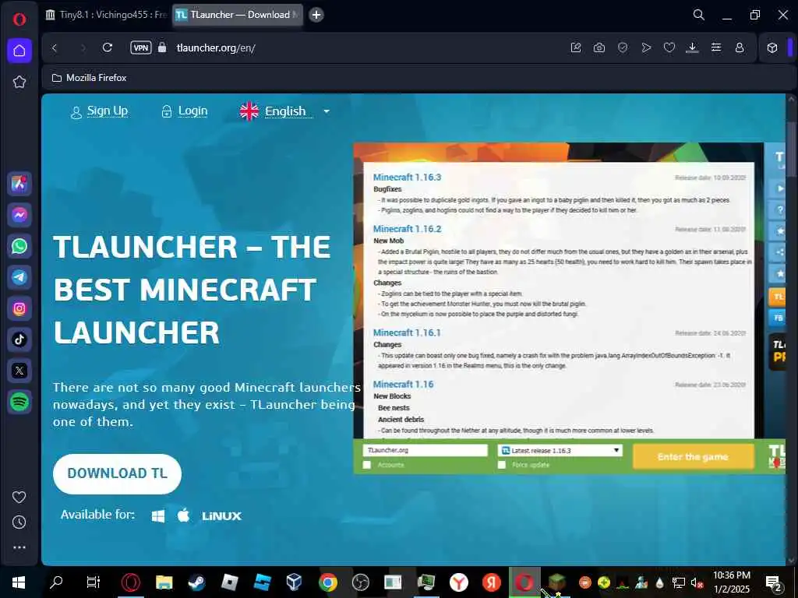The image size is (798, 598).
Task: View site security padlock info
Action: pos(162,47)
